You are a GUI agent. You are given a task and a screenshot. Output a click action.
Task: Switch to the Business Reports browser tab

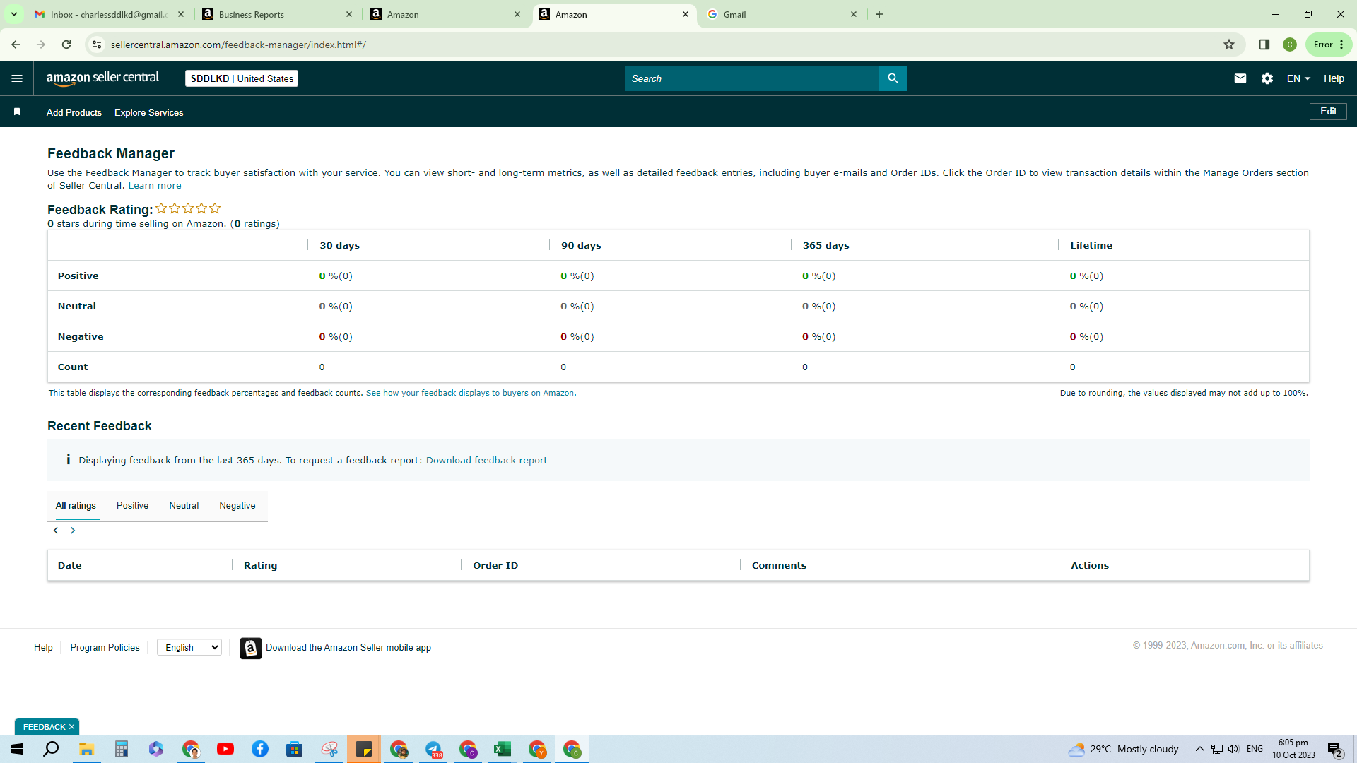tap(277, 14)
